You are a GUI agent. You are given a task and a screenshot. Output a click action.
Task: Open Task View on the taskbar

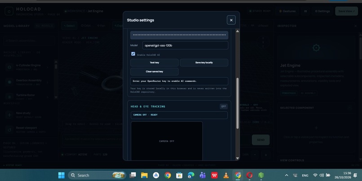(133, 175)
